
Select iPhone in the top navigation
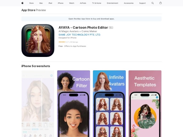(x=61, y=3)
